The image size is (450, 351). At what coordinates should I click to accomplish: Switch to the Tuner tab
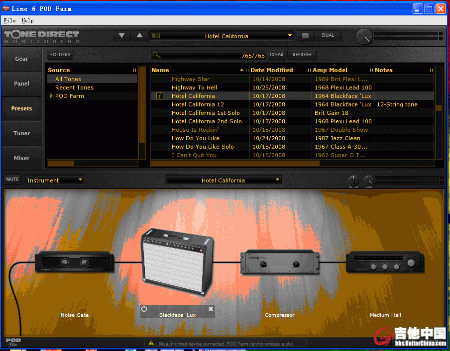(x=21, y=133)
